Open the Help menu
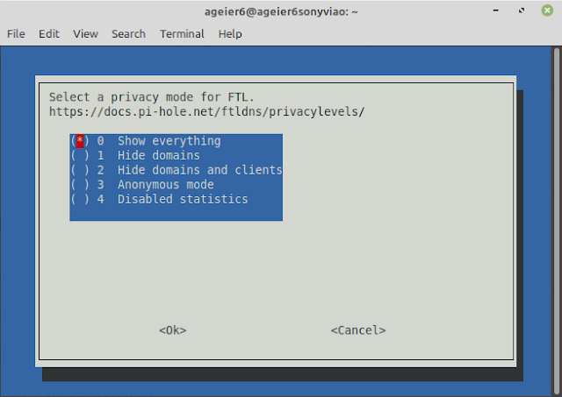The height and width of the screenshot is (397, 562). (x=230, y=34)
